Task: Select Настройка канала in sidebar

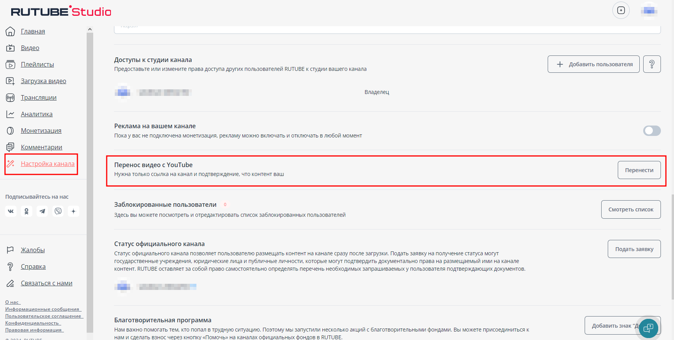Action: (x=48, y=164)
